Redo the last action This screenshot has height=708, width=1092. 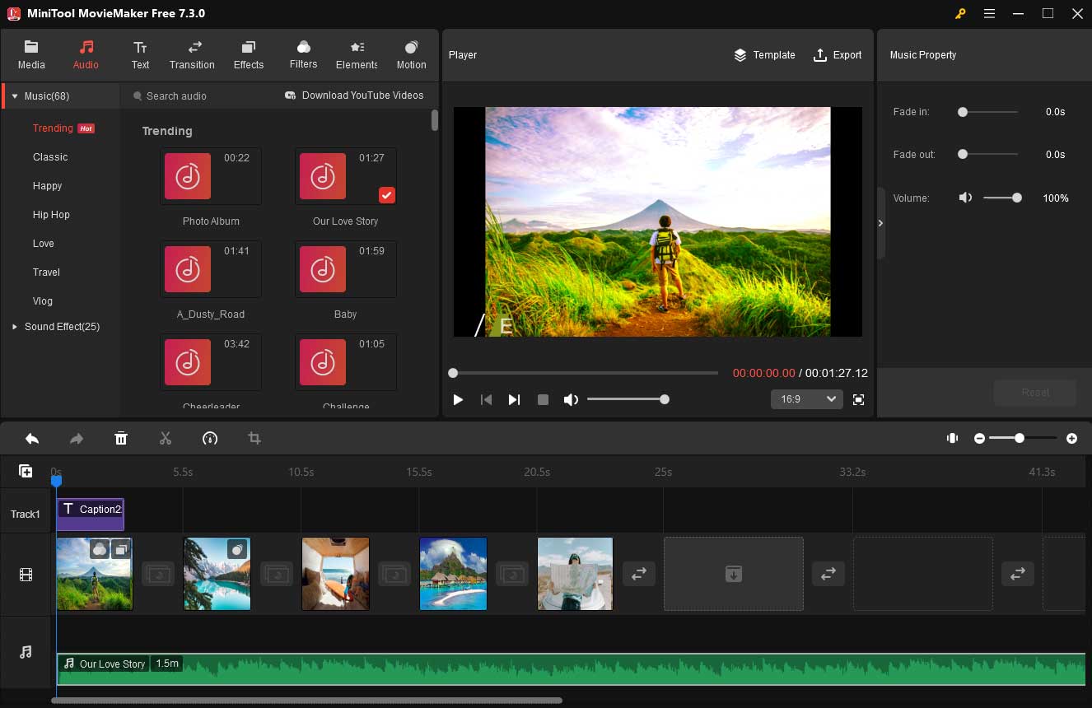tap(77, 439)
